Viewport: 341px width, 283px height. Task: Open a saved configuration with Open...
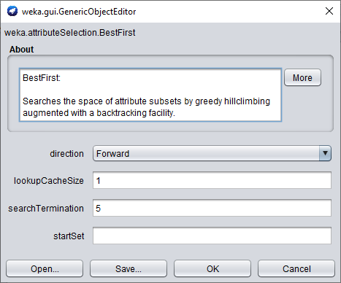[45, 268]
